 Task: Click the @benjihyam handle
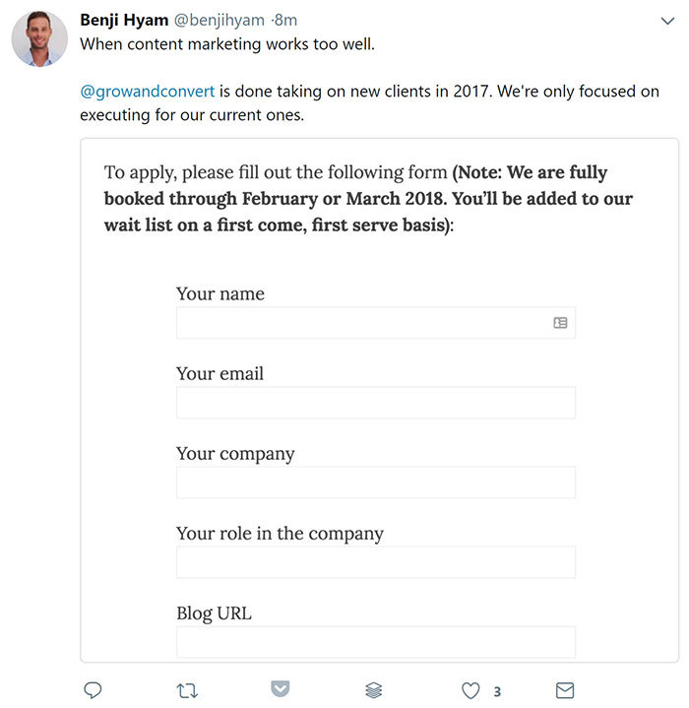[222, 20]
